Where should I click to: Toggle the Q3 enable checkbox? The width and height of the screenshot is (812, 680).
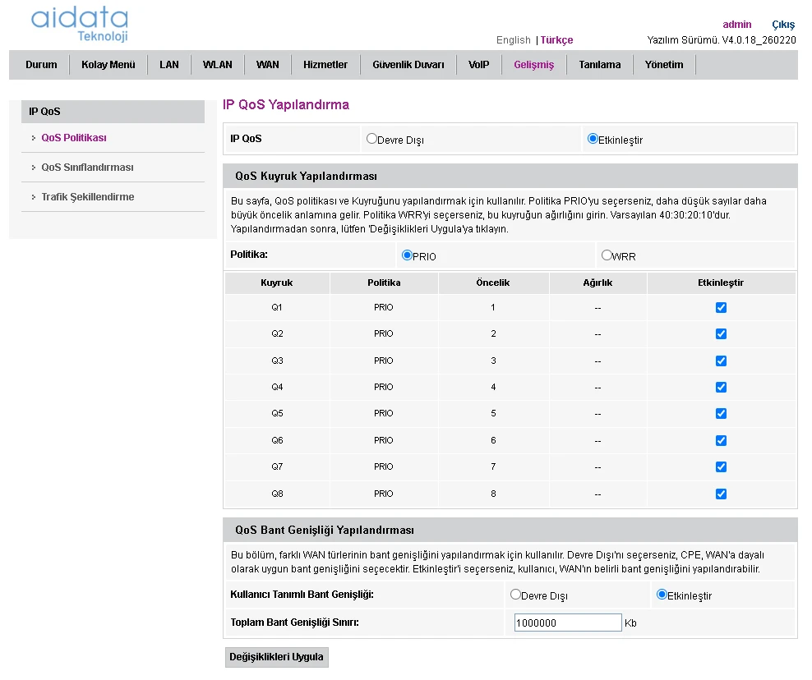point(721,361)
